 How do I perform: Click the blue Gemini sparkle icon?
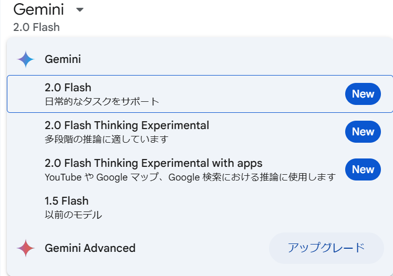pyautogui.click(x=25, y=59)
